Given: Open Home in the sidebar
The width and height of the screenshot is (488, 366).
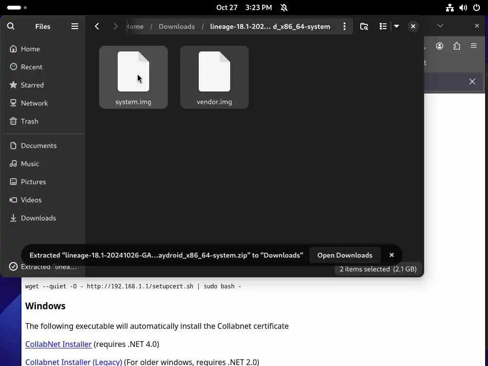Looking at the screenshot, I should [43, 49].
